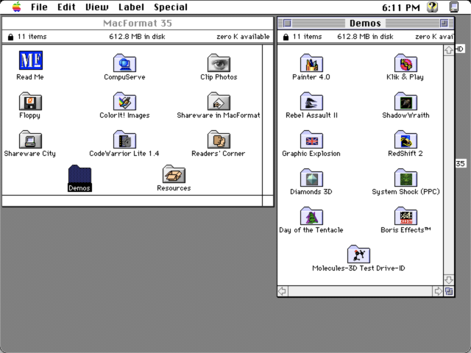Click the lock icon in MacFormat 35 window
This screenshot has width=471, height=353.
pyautogui.click(x=10, y=37)
